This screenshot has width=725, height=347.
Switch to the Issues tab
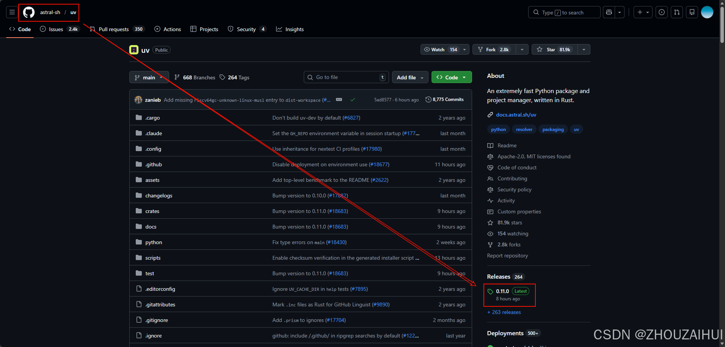(60, 29)
